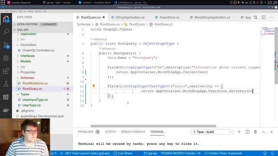The height and width of the screenshot is (156, 278).
Task: Kill the terminal with the trash icon
Action: (x=255, y=132)
